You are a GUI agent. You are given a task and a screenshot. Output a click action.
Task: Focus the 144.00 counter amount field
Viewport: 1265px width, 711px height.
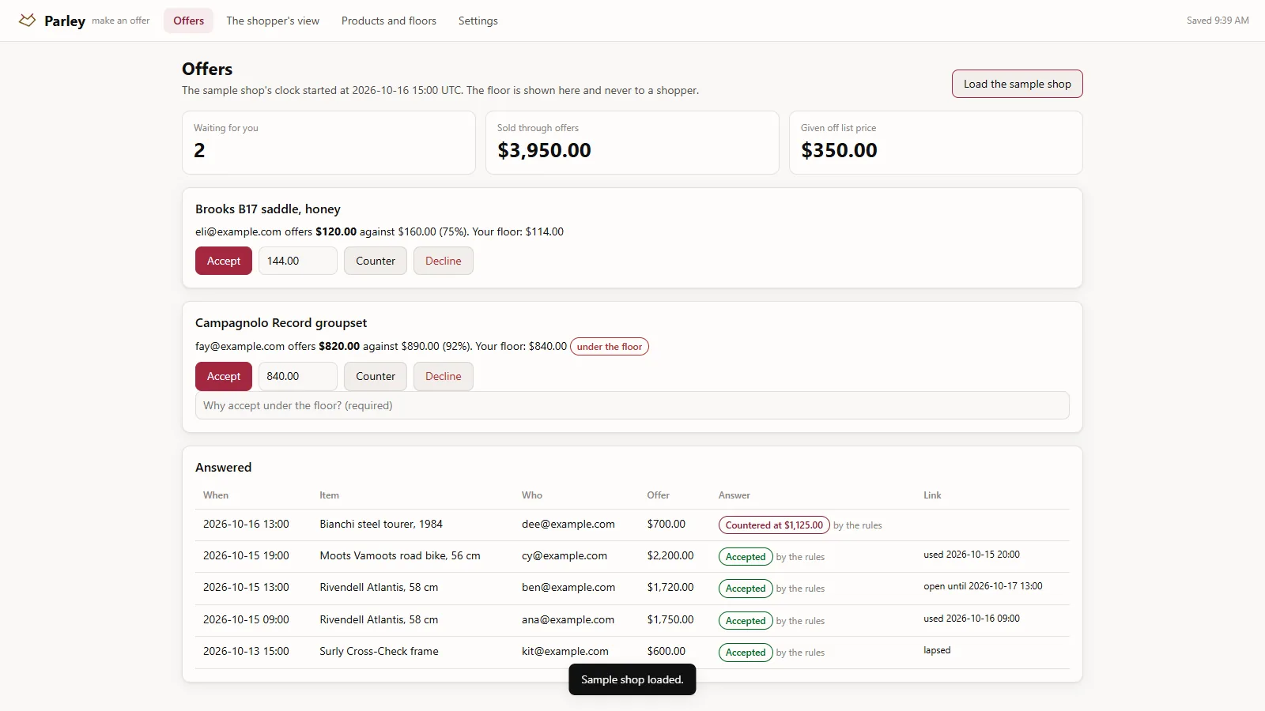coord(298,261)
